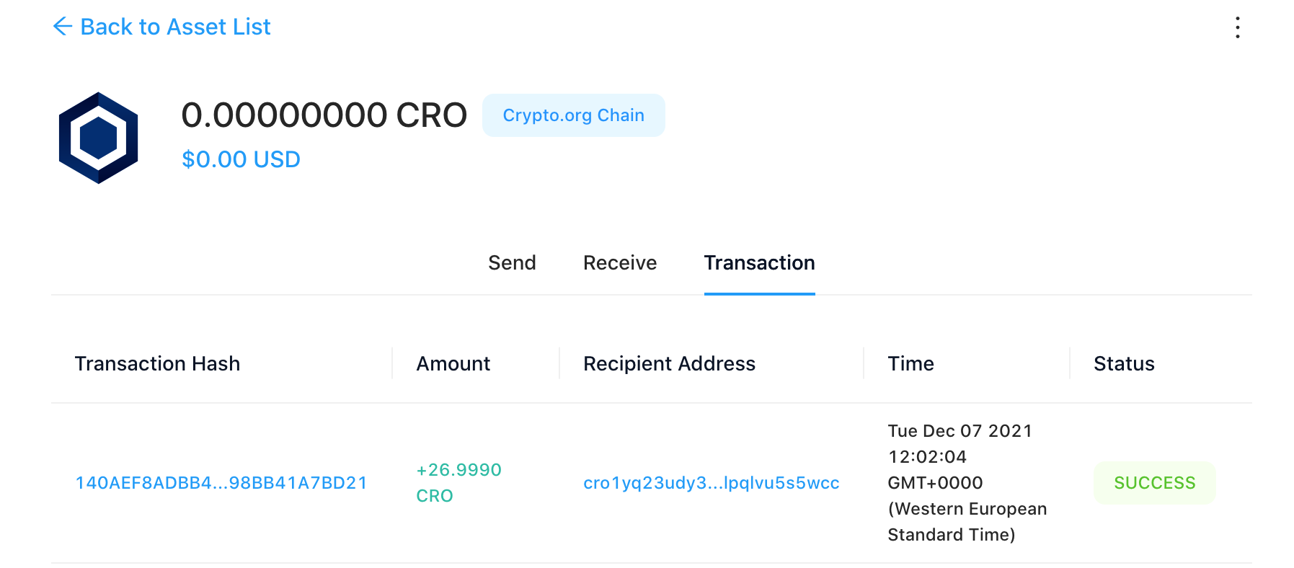The height and width of the screenshot is (568, 1294).
Task: Click the Recipient Address column header
Action: (x=669, y=363)
